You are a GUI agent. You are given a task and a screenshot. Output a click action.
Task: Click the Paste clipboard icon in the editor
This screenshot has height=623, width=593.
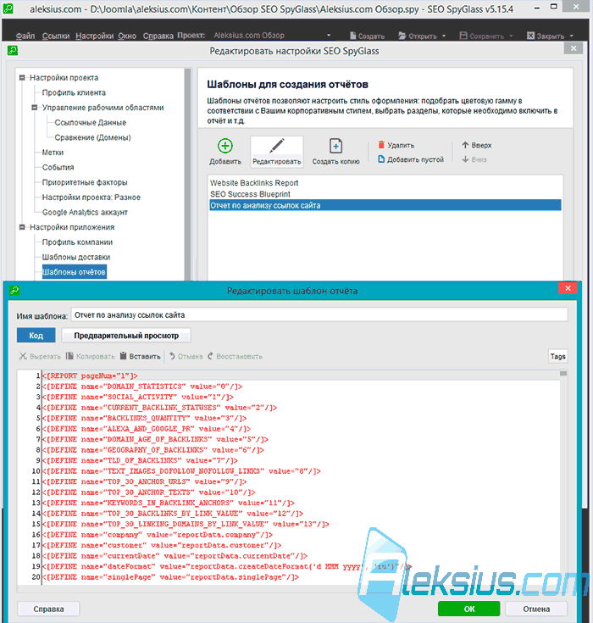124,356
